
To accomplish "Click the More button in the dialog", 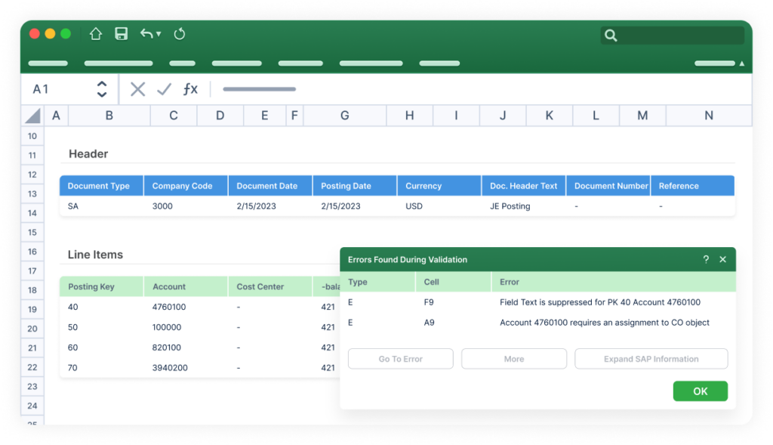I will 514,358.
